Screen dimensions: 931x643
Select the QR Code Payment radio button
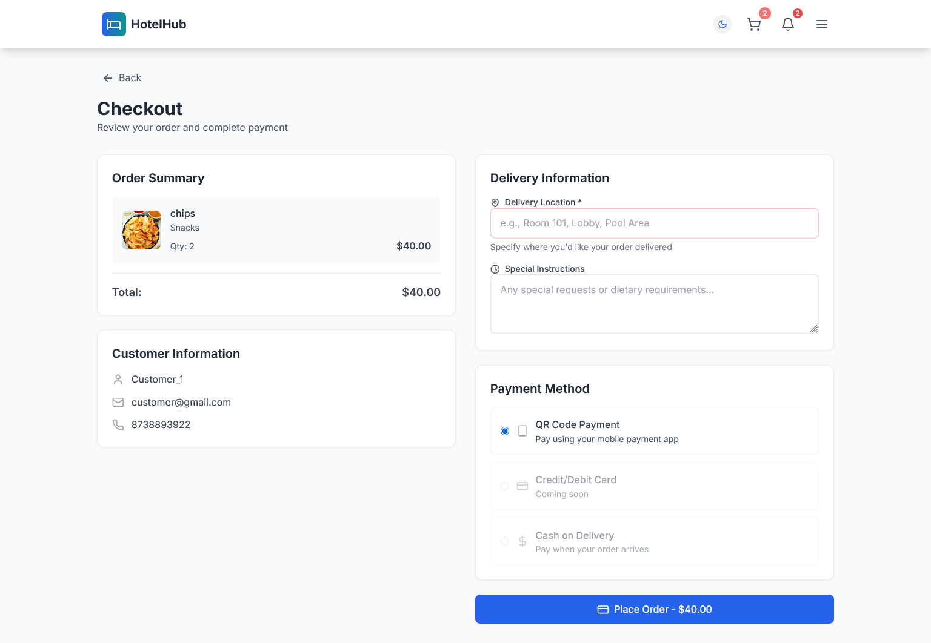[505, 431]
